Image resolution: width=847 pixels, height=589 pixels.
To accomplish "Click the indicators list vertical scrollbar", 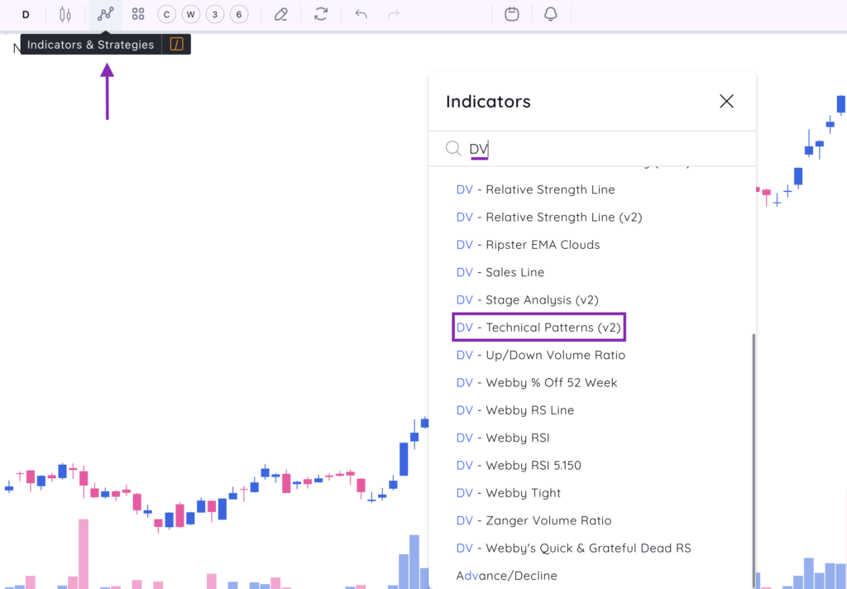I will 753,455.
